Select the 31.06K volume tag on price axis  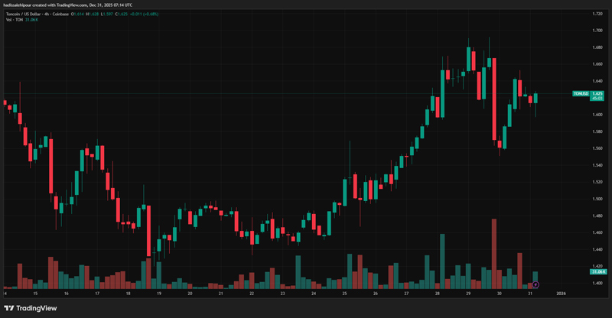(597, 271)
